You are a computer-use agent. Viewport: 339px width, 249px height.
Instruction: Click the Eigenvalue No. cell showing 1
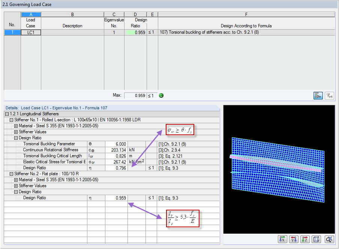point(114,33)
